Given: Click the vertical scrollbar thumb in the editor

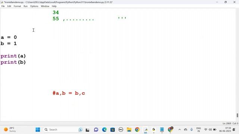Looking at the screenshot, I should click(x=238, y=115).
